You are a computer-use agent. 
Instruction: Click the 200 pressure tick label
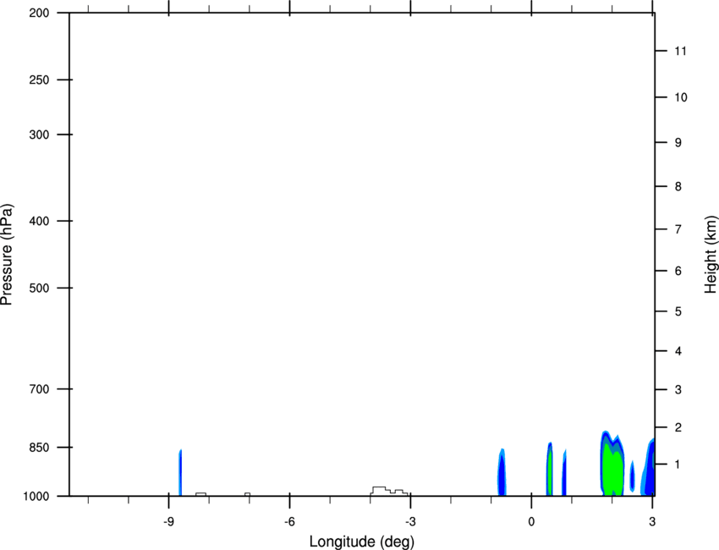point(39,13)
